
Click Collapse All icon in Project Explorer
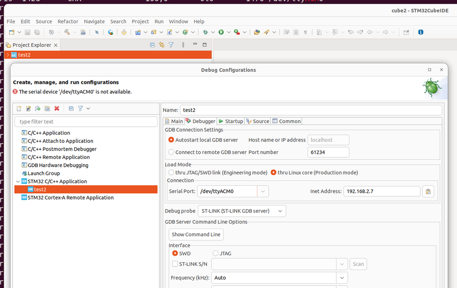coord(152,45)
